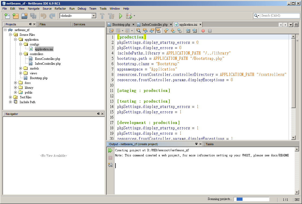
Task: Click the editor vertical scrollbar down arrow
Action: point(293,137)
